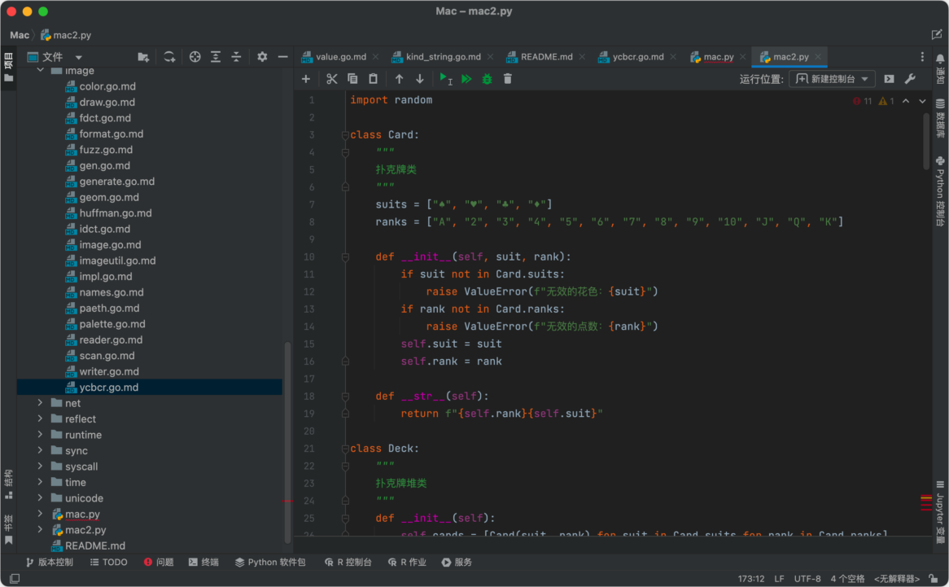Expand the runtime folder

pos(40,434)
